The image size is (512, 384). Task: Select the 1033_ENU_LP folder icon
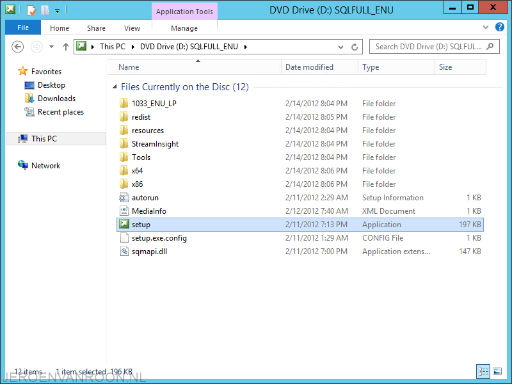[124, 103]
